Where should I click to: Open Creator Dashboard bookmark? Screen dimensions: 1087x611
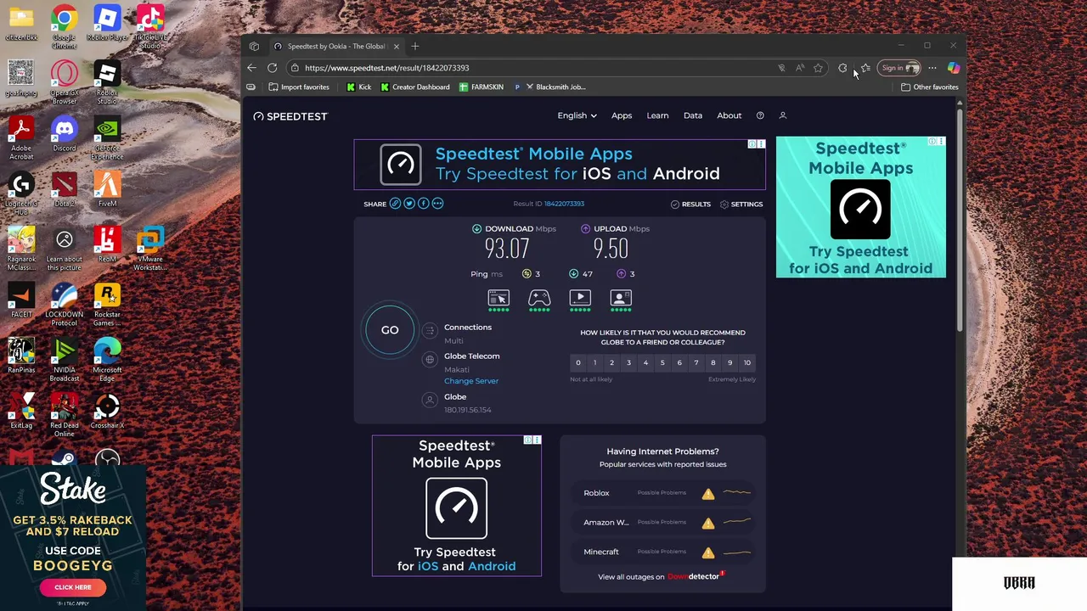pos(414,87)
